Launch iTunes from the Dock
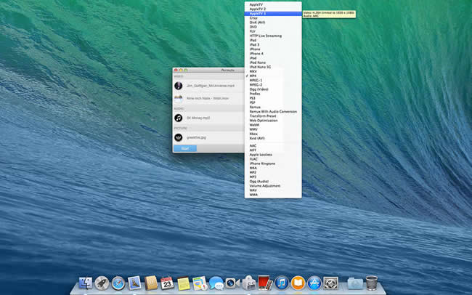Image resolution: width=472 pixels, height=295 pixels. [281, 282]
